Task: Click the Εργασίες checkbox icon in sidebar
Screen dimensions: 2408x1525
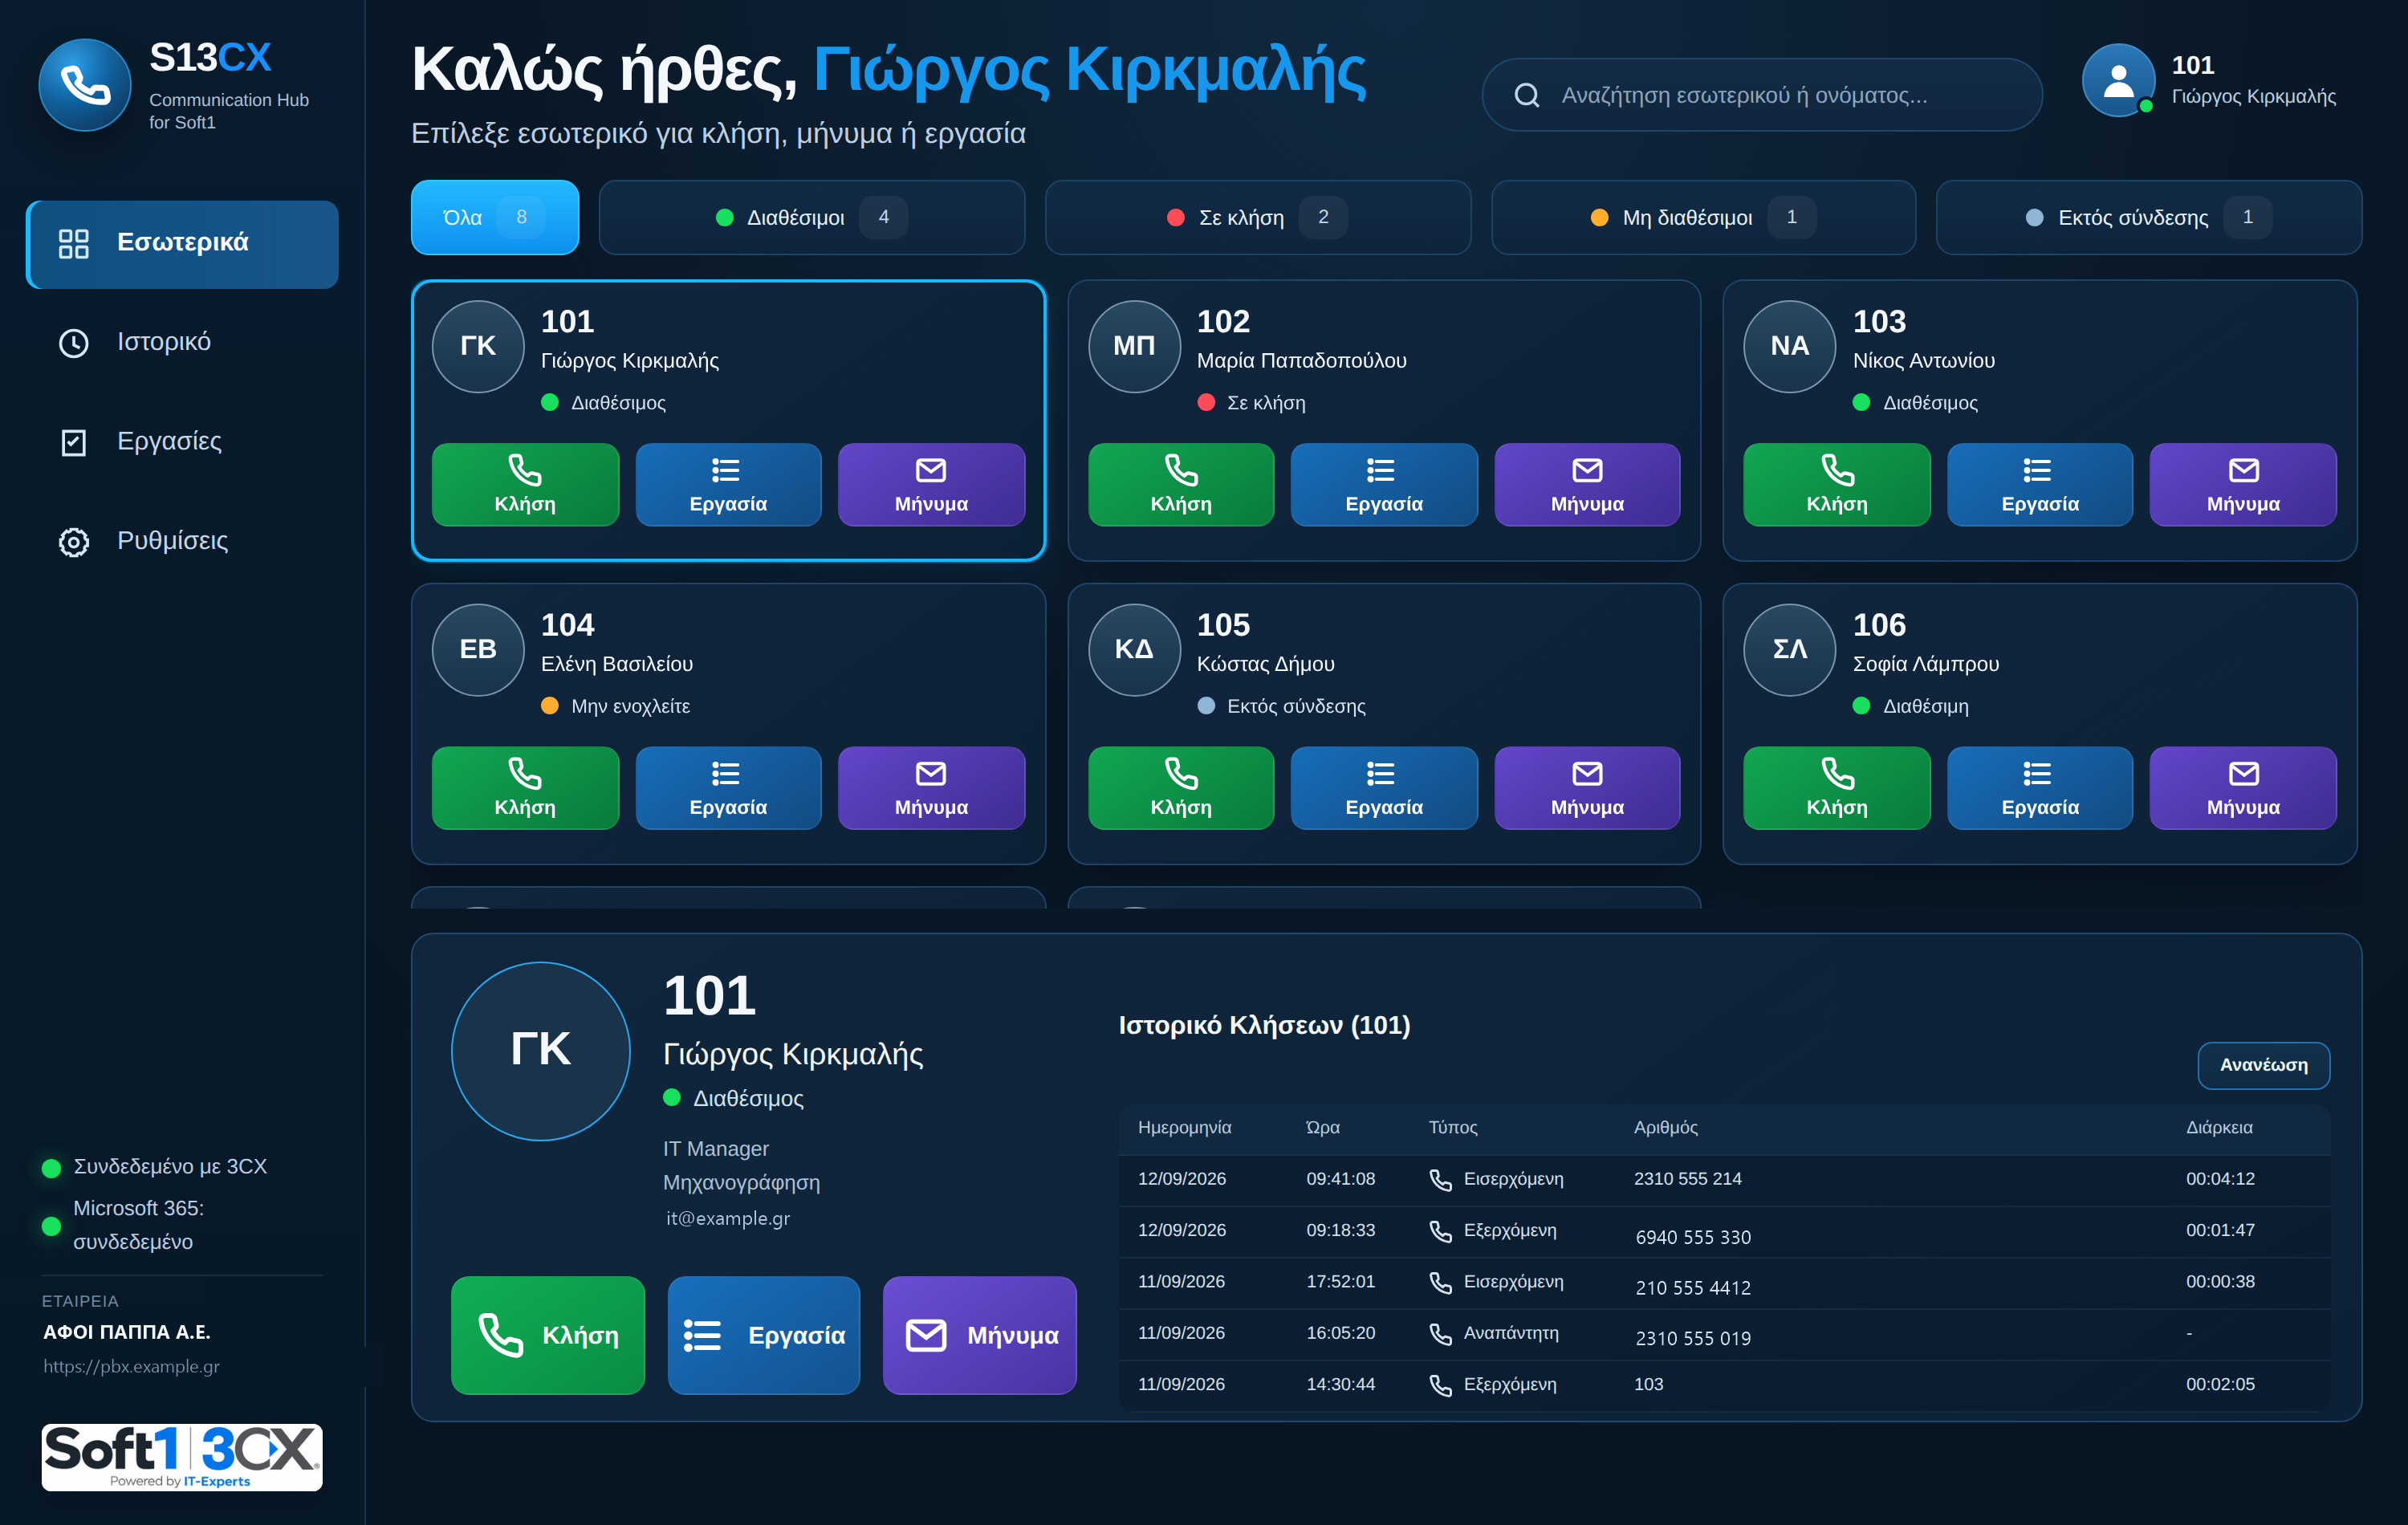Action: pos(74,442)
